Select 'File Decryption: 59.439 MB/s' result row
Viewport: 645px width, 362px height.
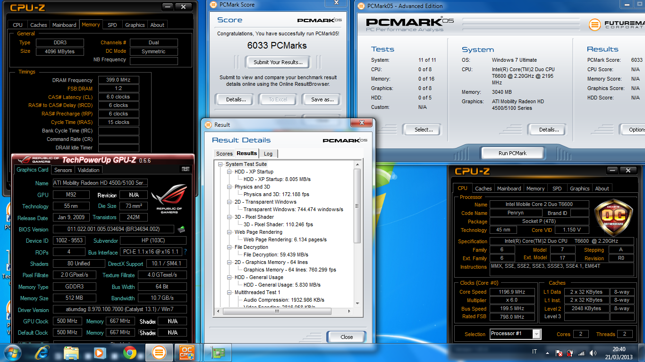pyautogui.click(x=276, y=255)
